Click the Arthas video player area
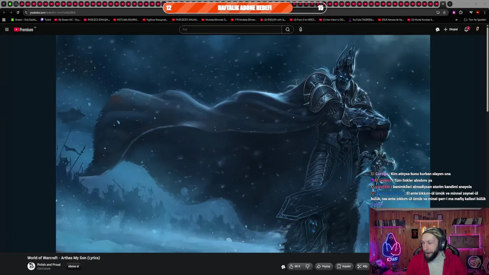The height and width of the screenshot is (275, 489). 243,144
